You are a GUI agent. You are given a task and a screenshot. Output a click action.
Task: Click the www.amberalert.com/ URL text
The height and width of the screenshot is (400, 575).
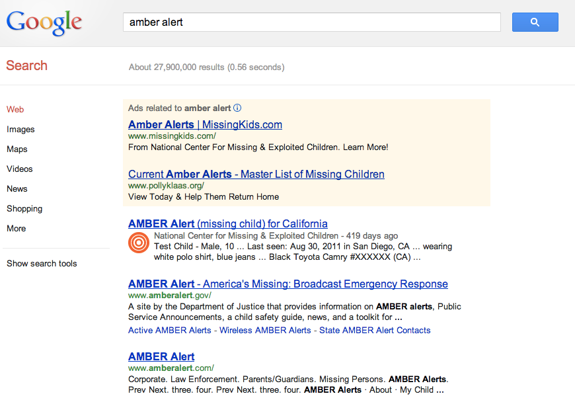(x=171, y=368)
